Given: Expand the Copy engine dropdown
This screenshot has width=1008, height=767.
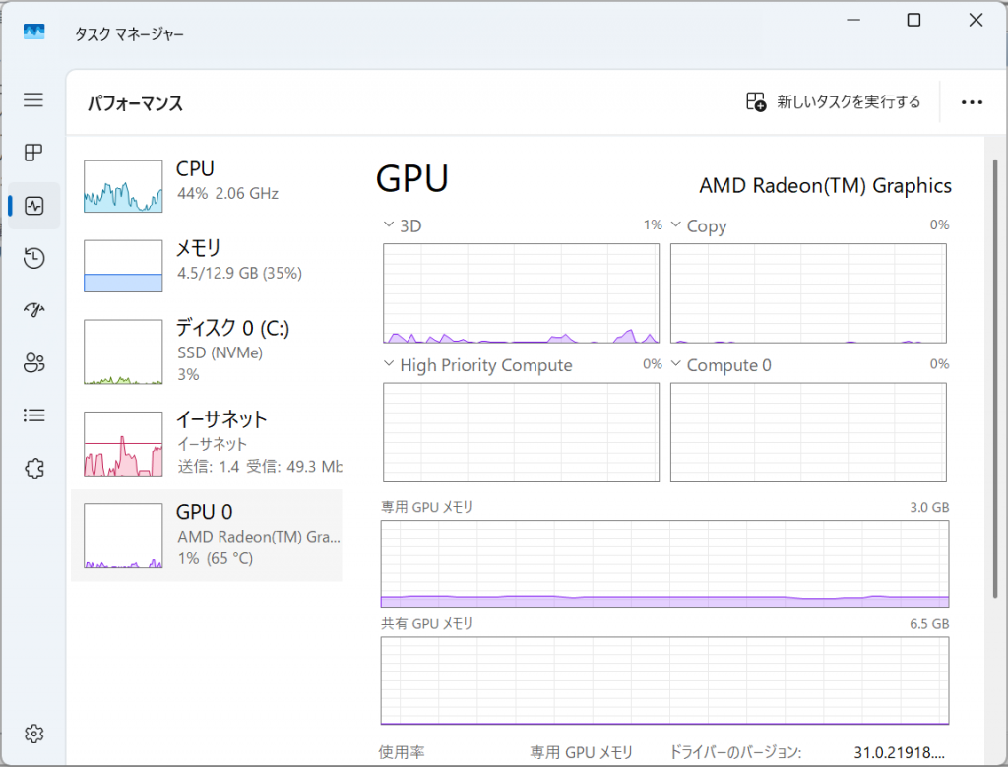Looking at the screenshot, I should pos(676,225).
